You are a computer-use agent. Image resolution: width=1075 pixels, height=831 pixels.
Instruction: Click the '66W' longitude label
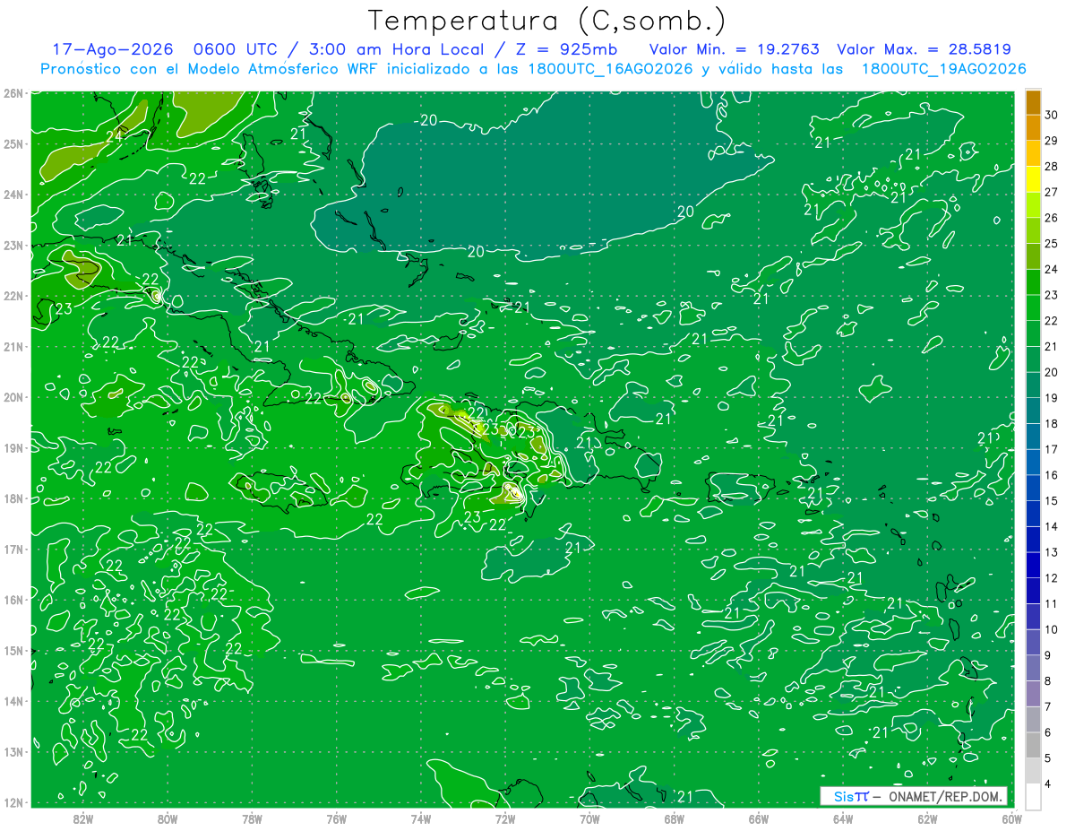758,818
